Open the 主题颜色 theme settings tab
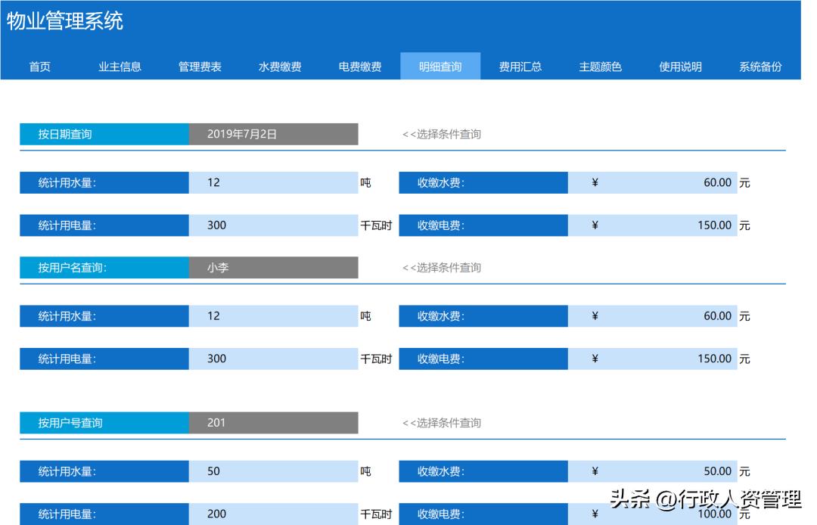This screenshot has height=525, width=817. click(600, 67)
